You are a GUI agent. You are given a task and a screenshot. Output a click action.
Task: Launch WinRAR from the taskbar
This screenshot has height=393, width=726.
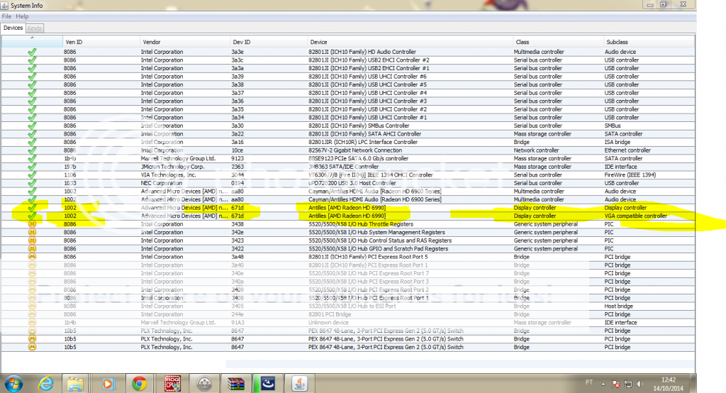point(236,383)
